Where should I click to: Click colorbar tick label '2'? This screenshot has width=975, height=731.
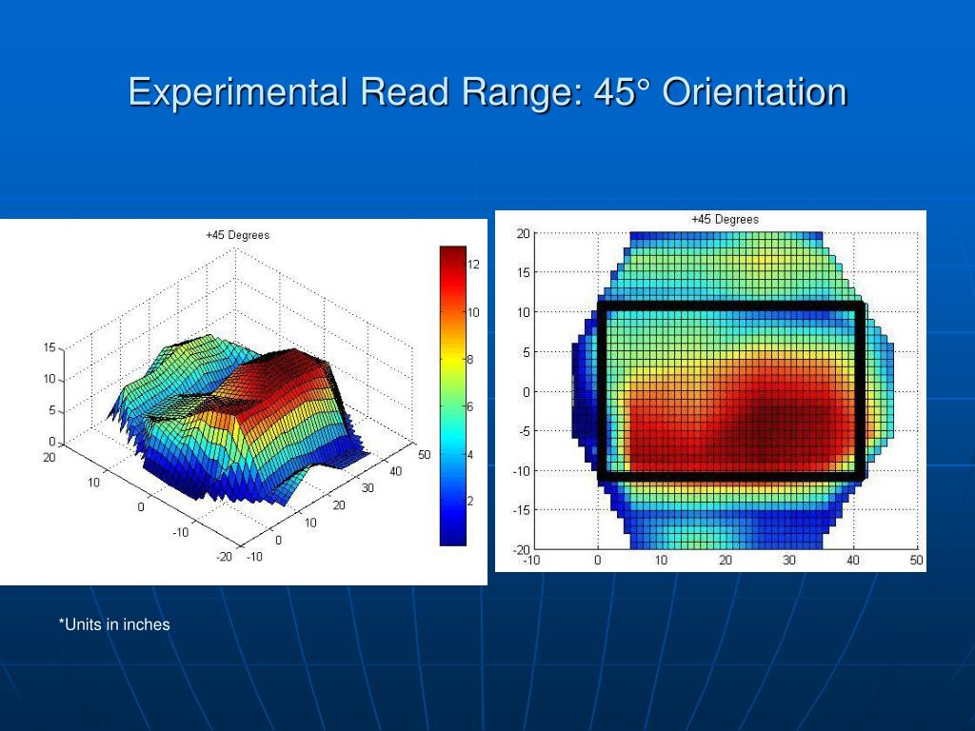[x=470, y=501]
